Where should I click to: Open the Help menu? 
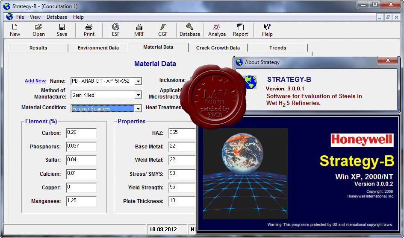point(78,17)
